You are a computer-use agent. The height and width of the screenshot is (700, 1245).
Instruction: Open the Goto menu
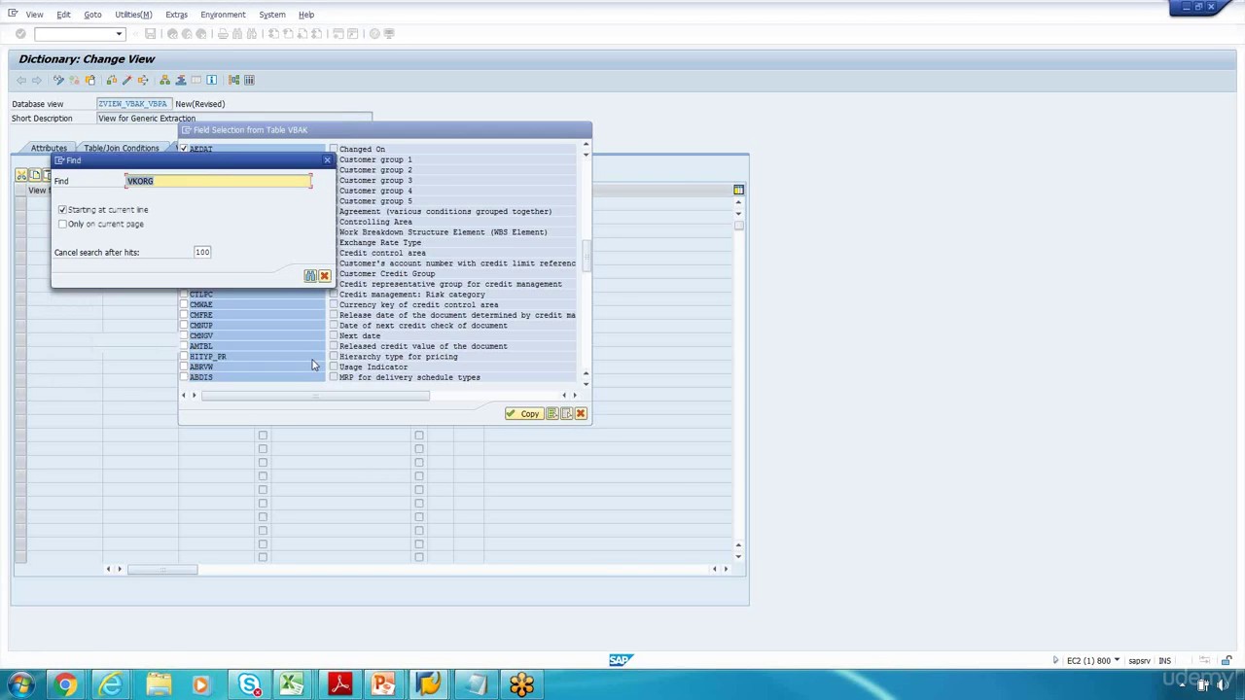pyautogui.click(x=92, y=15)
